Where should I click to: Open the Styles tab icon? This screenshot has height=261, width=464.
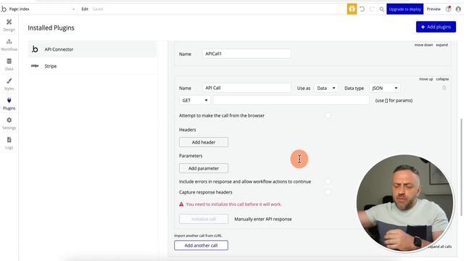point(9,80)
